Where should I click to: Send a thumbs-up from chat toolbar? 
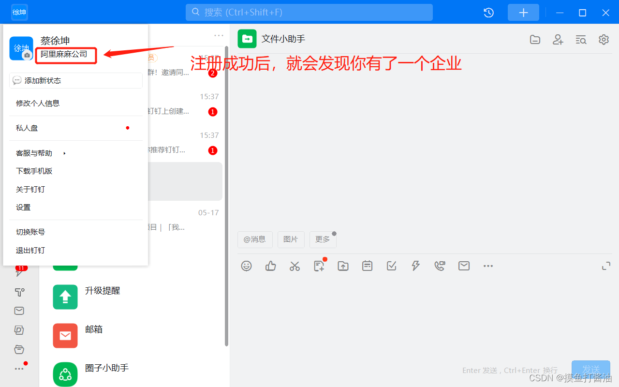tap(271, 266)
